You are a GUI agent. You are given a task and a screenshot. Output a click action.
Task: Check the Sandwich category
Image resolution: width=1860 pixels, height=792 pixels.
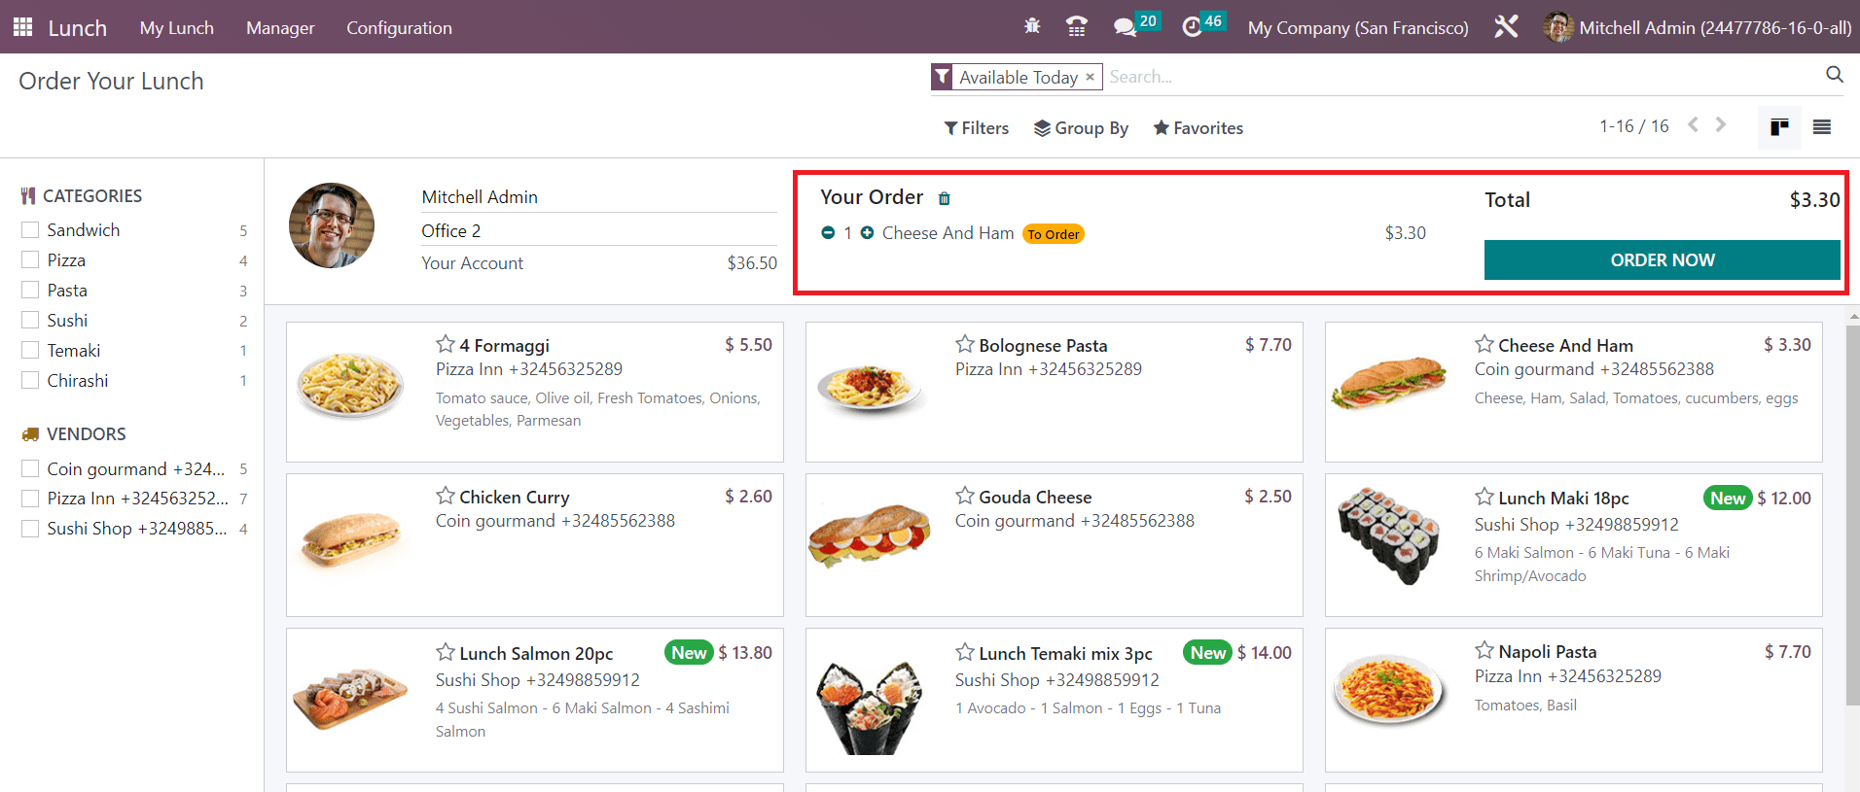[x=30, y=229]
